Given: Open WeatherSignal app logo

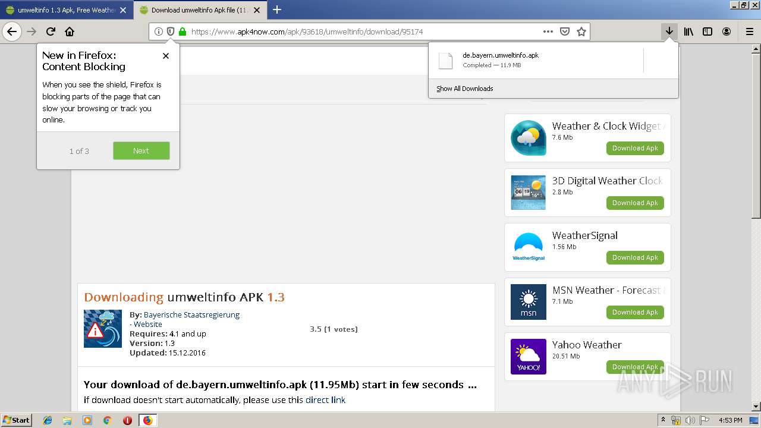Looking at the screenshot, I should [x=529, y=247].
